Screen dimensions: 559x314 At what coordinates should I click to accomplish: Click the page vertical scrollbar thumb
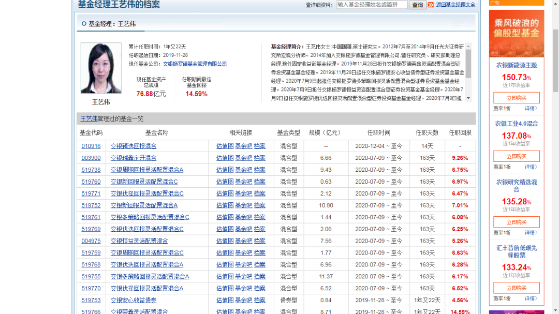pos(555,61)
